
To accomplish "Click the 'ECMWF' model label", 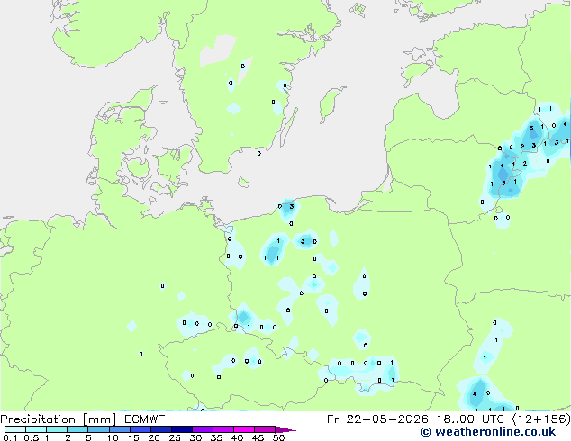I will click(145, 419).
